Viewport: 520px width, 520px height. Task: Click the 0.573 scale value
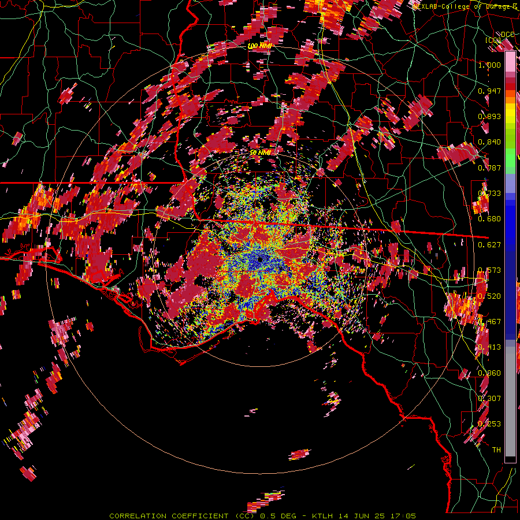pyautogui.click(x=489, y=270)
